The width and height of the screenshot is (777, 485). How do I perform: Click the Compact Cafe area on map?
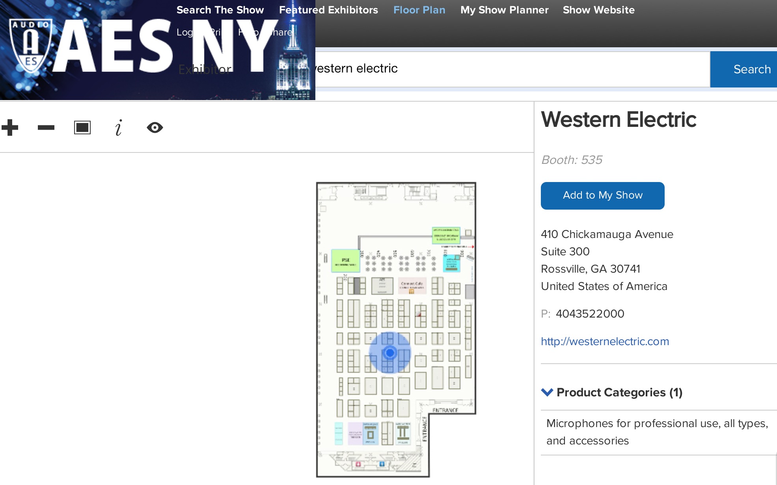point(412,286)
